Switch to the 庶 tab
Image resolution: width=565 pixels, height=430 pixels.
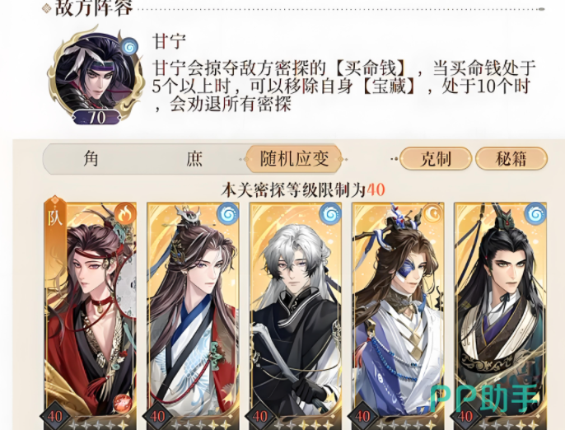coord(194,159)
